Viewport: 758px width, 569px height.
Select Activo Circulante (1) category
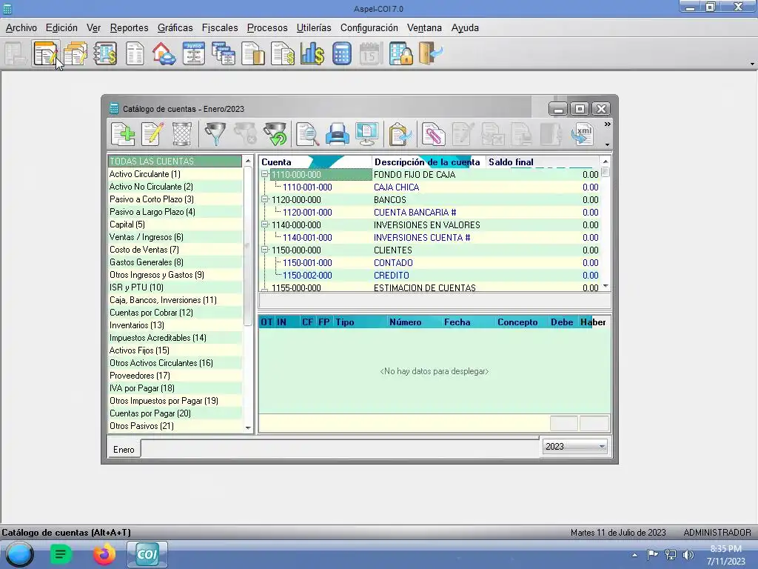(175, 173)
